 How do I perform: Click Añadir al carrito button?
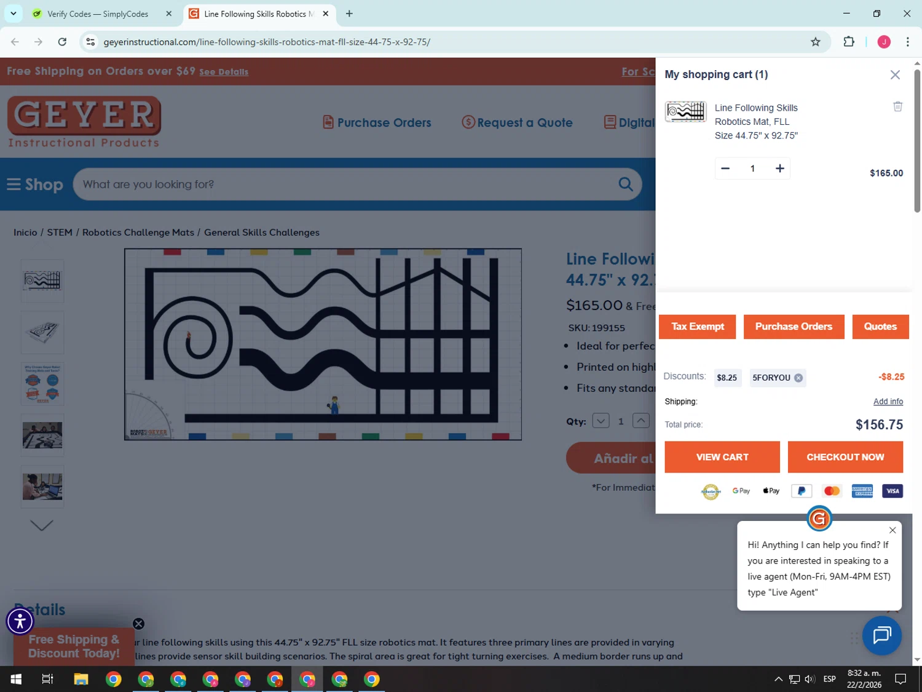(x=611, y=458)
